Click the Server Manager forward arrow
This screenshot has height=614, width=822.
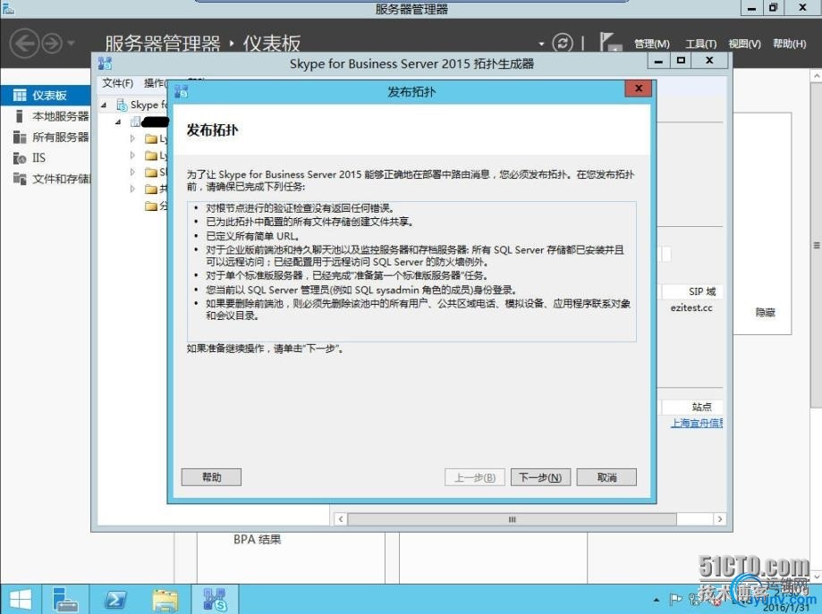coord(51,44)
